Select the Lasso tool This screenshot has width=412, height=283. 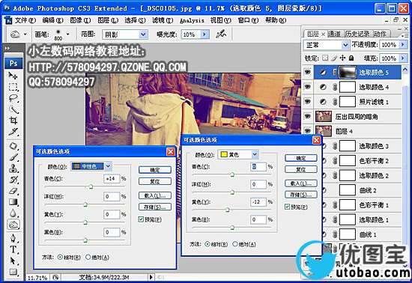pyautogui.click(x=13, y=98)
